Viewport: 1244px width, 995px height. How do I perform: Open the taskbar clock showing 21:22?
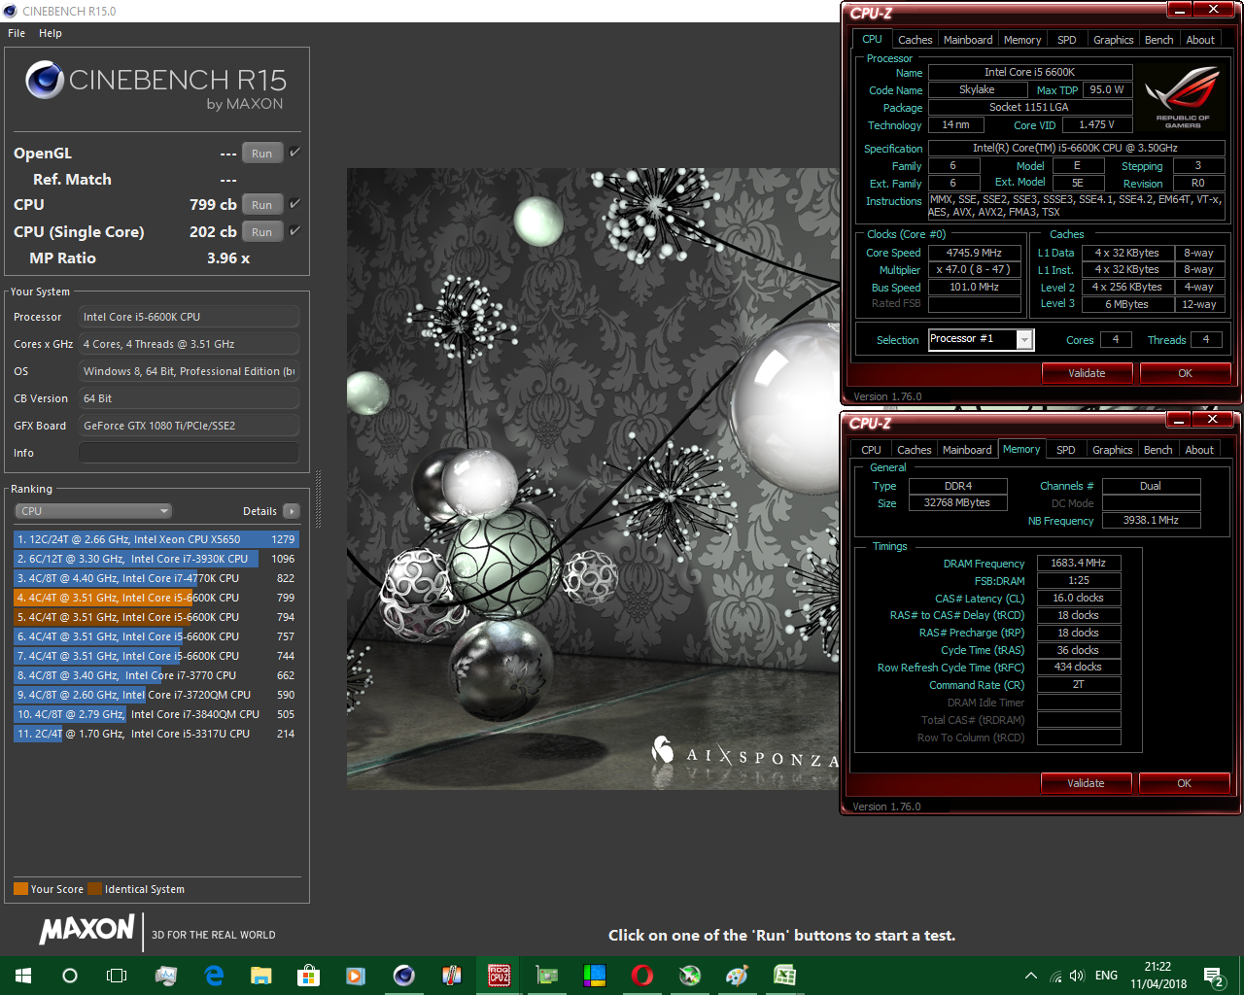1158,976
